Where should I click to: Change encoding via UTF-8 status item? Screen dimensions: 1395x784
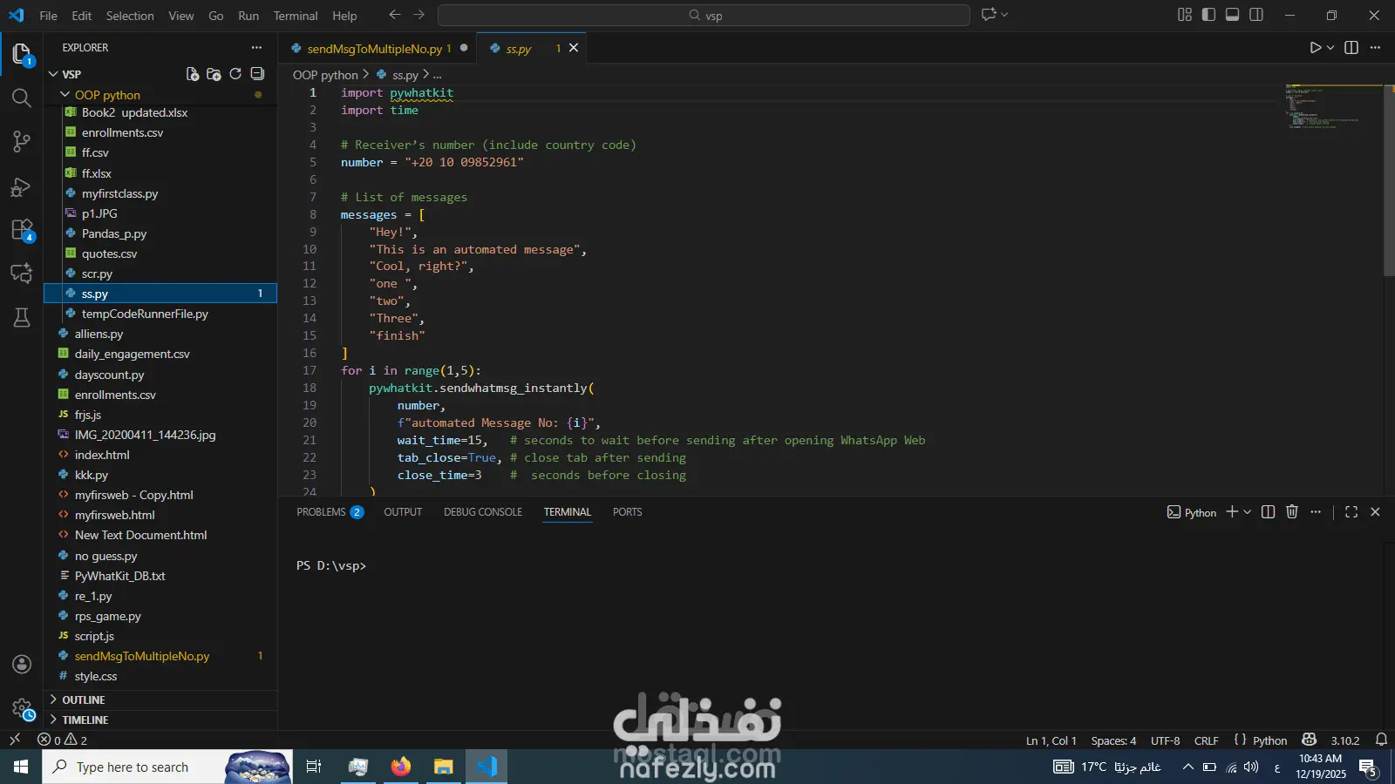1165,740
